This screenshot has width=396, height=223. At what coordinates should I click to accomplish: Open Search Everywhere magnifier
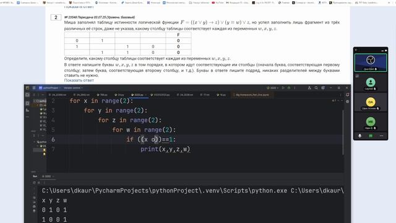click(316, 88)
